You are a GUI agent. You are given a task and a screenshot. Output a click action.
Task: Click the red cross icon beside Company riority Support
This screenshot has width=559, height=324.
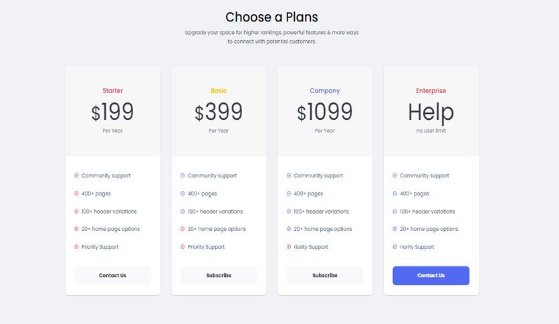click(x=289, y=247)
